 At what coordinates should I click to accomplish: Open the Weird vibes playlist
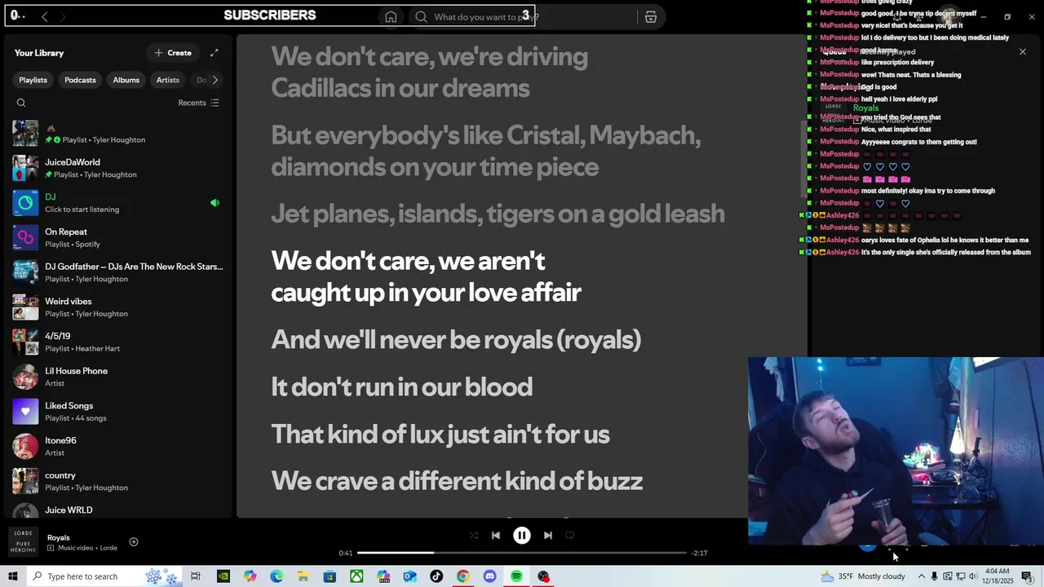coord(118,307)
